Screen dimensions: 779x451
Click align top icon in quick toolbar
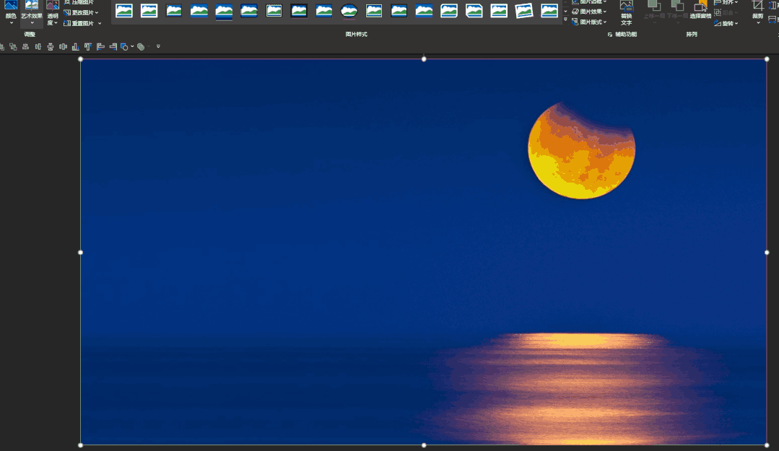[88, 47]
